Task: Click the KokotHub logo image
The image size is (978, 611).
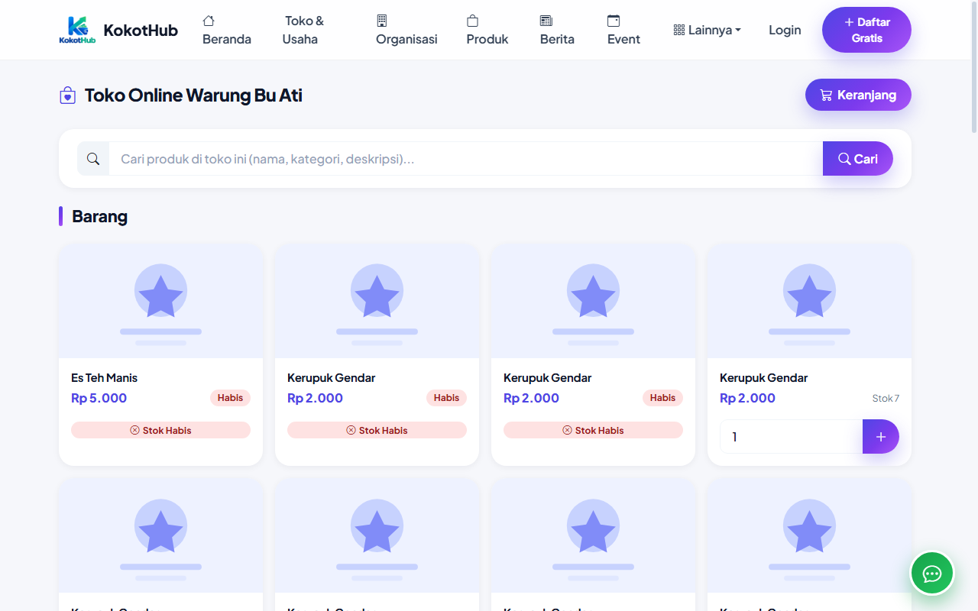Action: coord(77,30)
